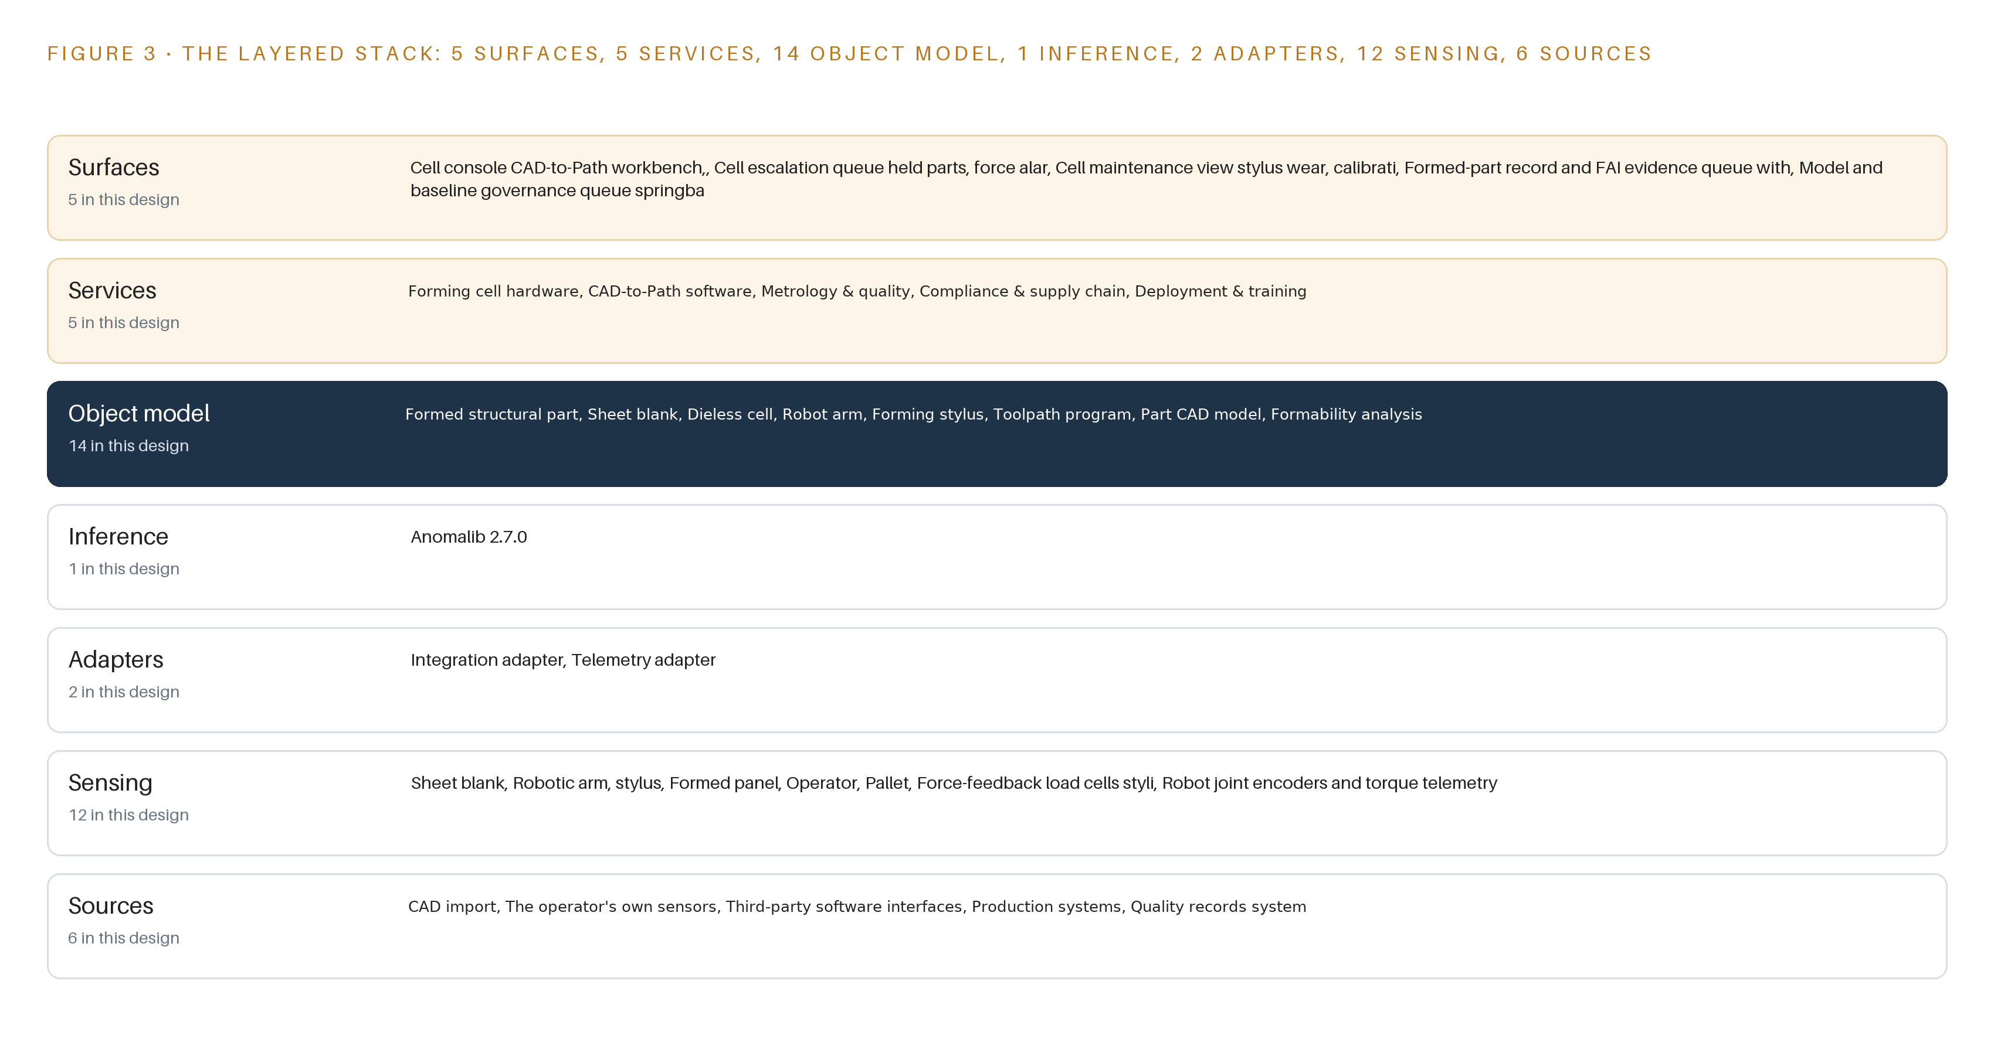The width and height of the screenshot is (1994, 1049).
Task: Click the Surfaces description starting 'Cell console CAD-to-Path'
Action: click(1147, 179)
